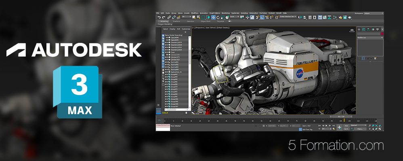Open the Render Setup teapot icon
403x161 pixels.
340,17
